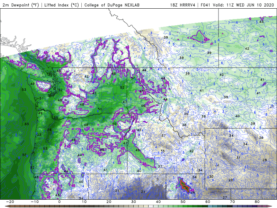Select the "College of DuPage NEXLAB" label

(112, 5)
